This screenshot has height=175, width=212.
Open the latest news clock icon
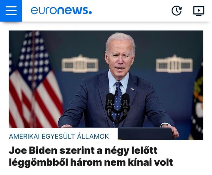[x=177, y=11]
